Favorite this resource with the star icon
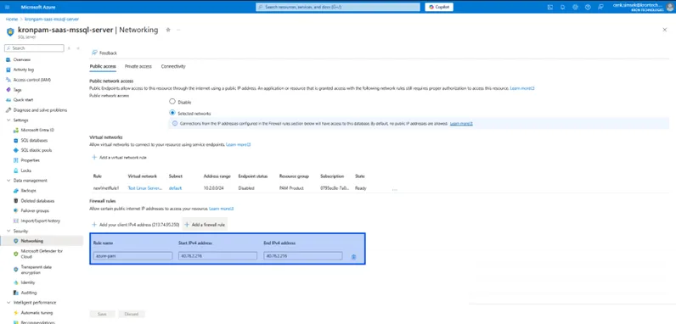The width and height of the screenshot is (676, 324). tap(168, 30)
